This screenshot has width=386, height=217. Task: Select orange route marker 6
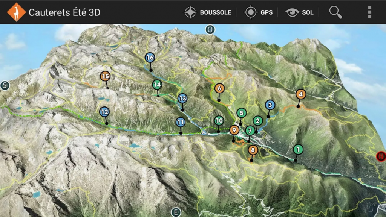click(x=219, y=88)
